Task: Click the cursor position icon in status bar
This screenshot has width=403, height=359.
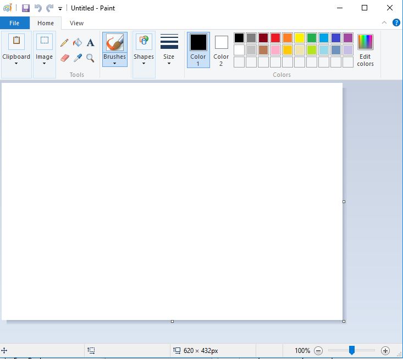Action: (4, 350)
